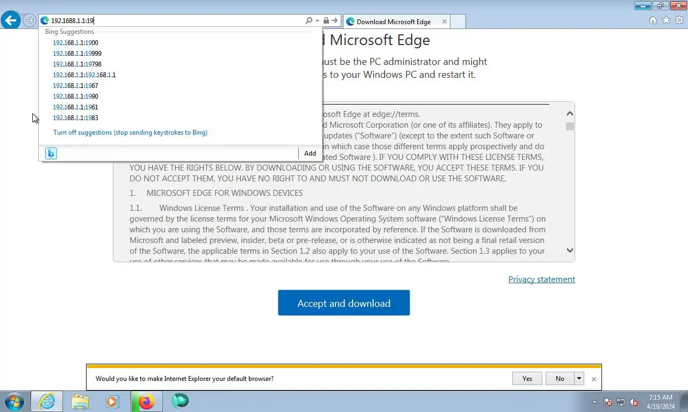
Task: Open File Explorer from the taskbar
Action: (80, 401)
